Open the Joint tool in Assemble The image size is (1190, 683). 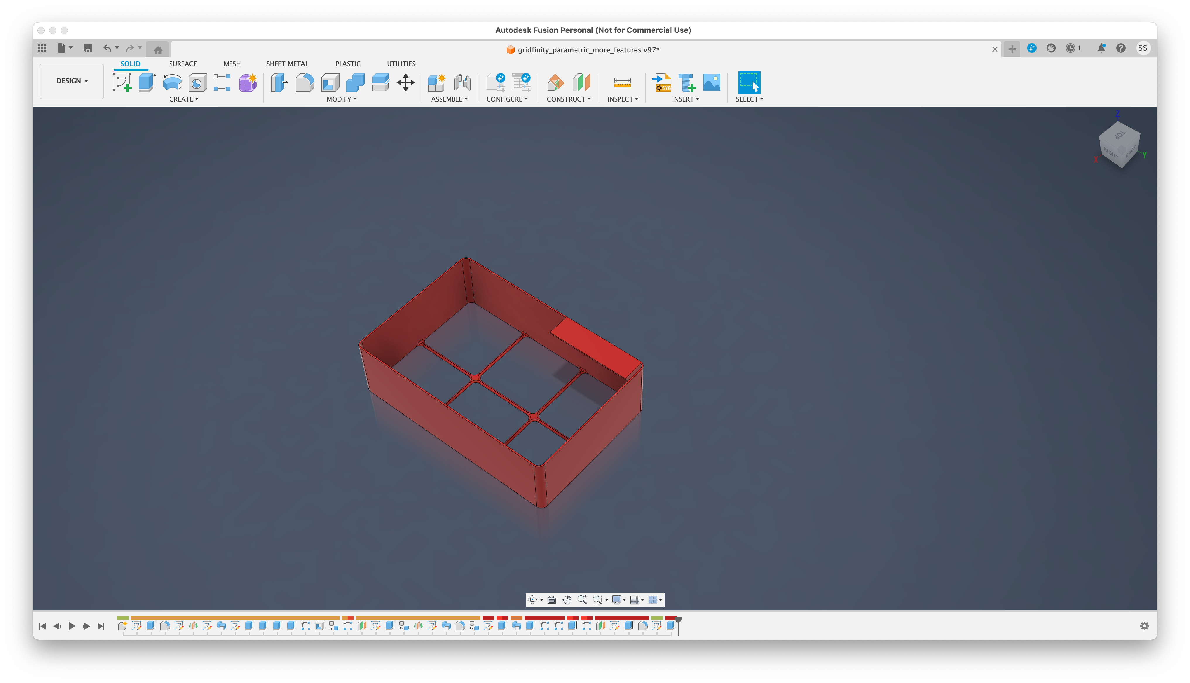[462, 82]
